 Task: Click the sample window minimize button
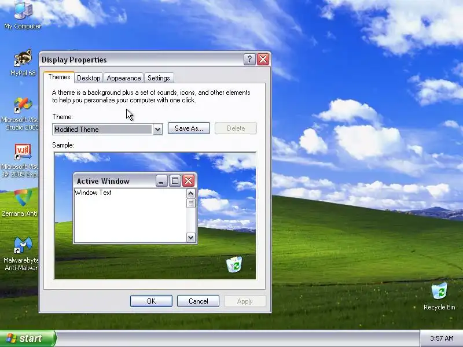coord(161,180)
